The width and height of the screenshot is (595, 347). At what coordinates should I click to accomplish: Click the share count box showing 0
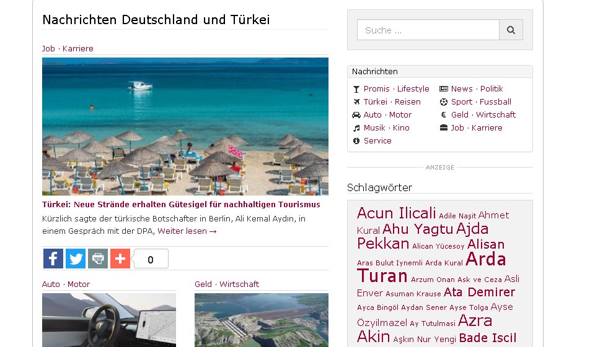point(151,259)
